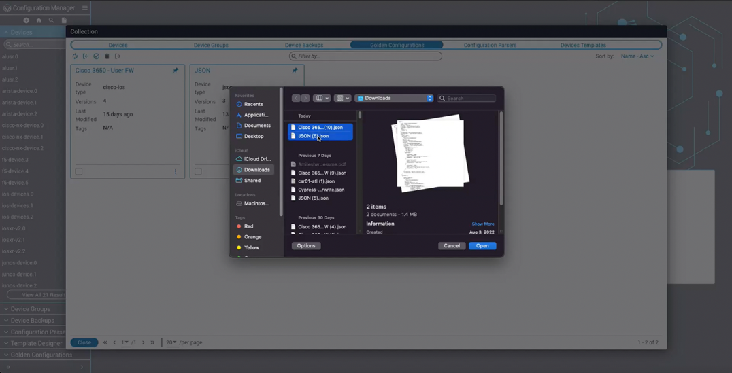Open search with the magnifier toolbar icon
Image resolution: width=732 pixels, height=373 pixels.
point(51,20)
